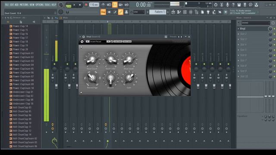Toggle the highlighted link icon in toolbar

(121, 12)
